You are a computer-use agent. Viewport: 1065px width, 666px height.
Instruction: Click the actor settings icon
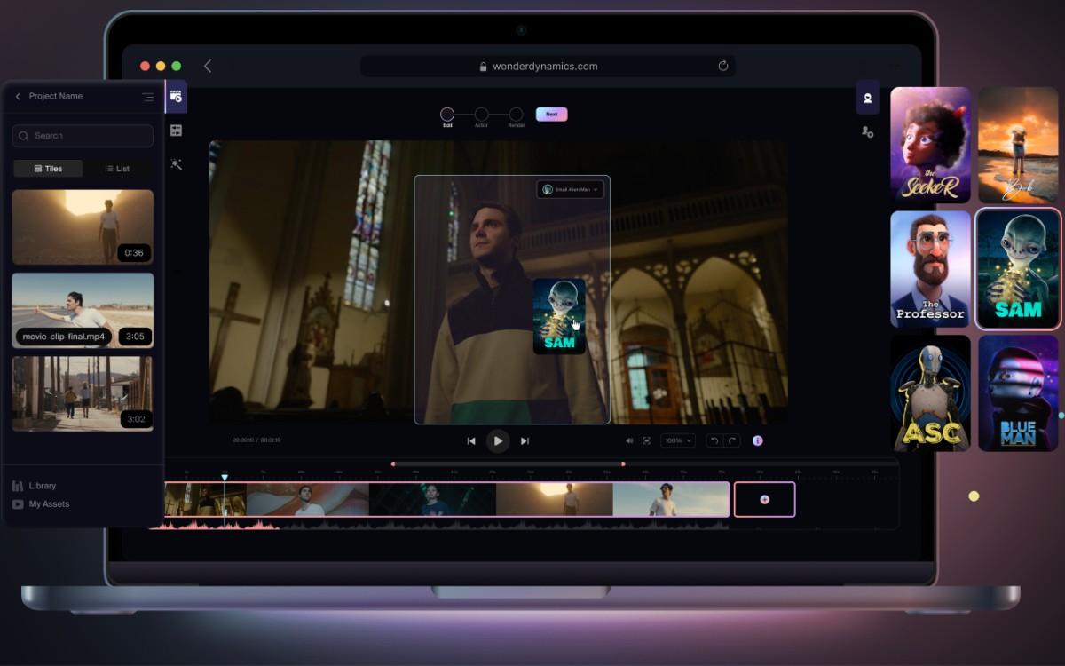coord(867,131)
